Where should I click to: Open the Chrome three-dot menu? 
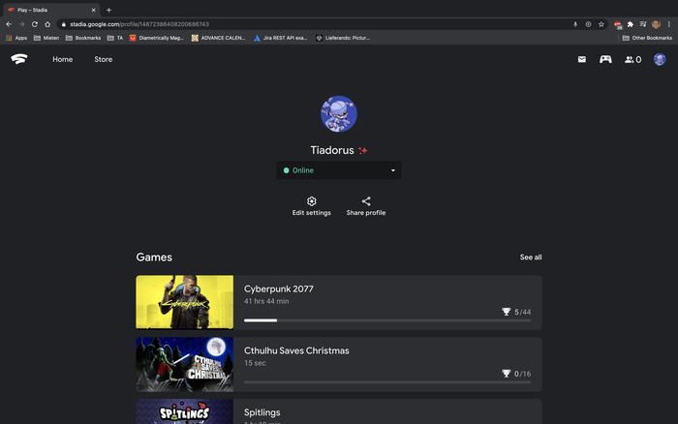669,24
